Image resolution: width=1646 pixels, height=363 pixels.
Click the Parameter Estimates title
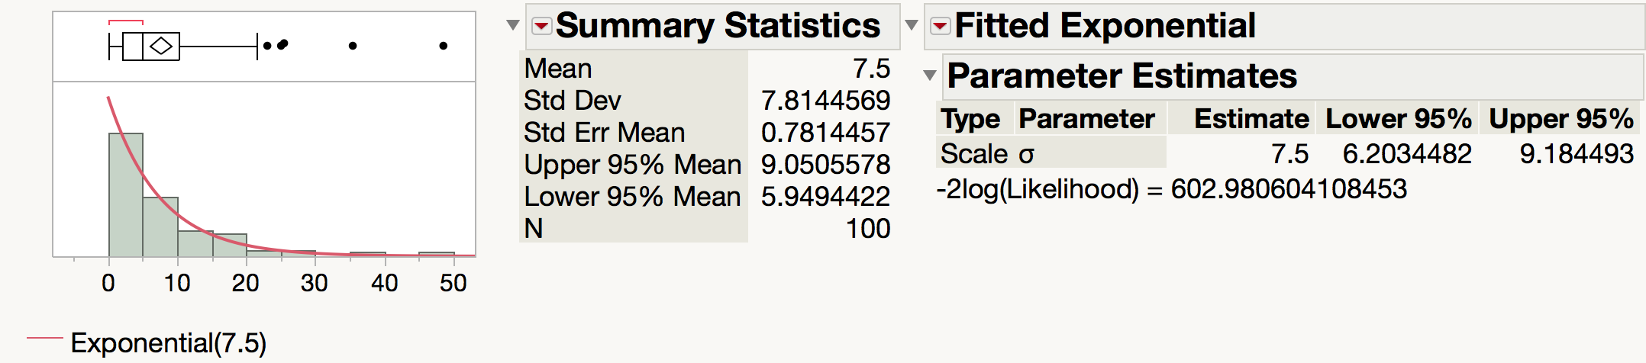click(1122, 75)
